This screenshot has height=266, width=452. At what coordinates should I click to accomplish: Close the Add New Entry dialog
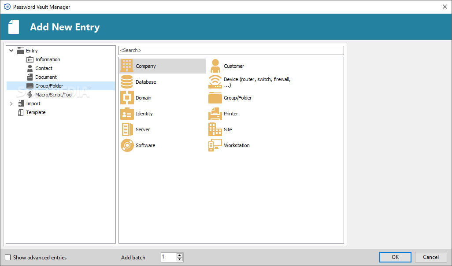pos(445,7)
